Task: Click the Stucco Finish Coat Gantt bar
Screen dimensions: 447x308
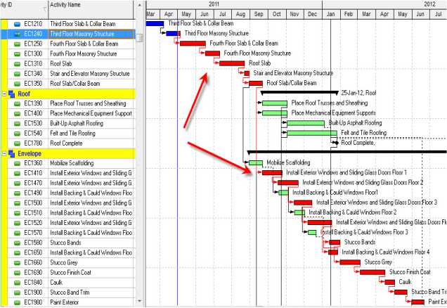Action: click(x=372, y=272)
